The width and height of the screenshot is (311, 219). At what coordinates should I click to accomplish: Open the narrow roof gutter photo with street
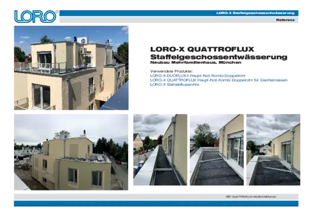[x=160, y=150]
